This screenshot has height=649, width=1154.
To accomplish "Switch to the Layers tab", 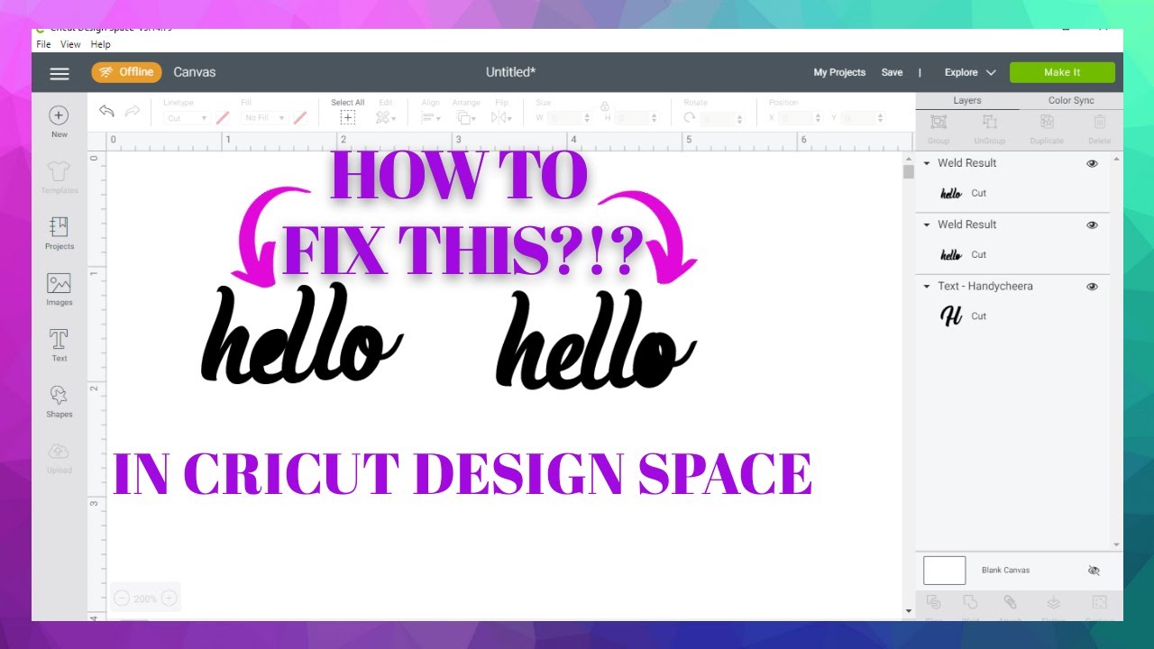I will [x=967, y=101].
